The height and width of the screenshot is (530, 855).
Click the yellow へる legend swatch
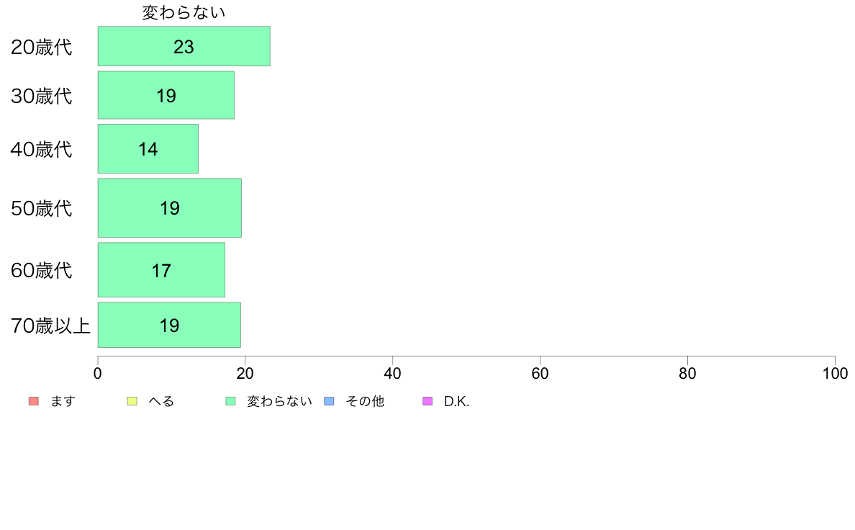pos(132,401)
